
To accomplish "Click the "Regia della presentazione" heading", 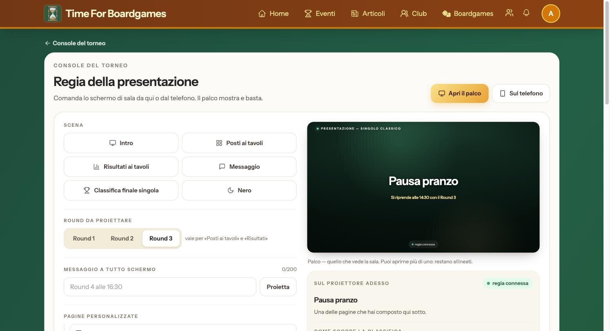I will pyautogui.click(x=126, y=82).
